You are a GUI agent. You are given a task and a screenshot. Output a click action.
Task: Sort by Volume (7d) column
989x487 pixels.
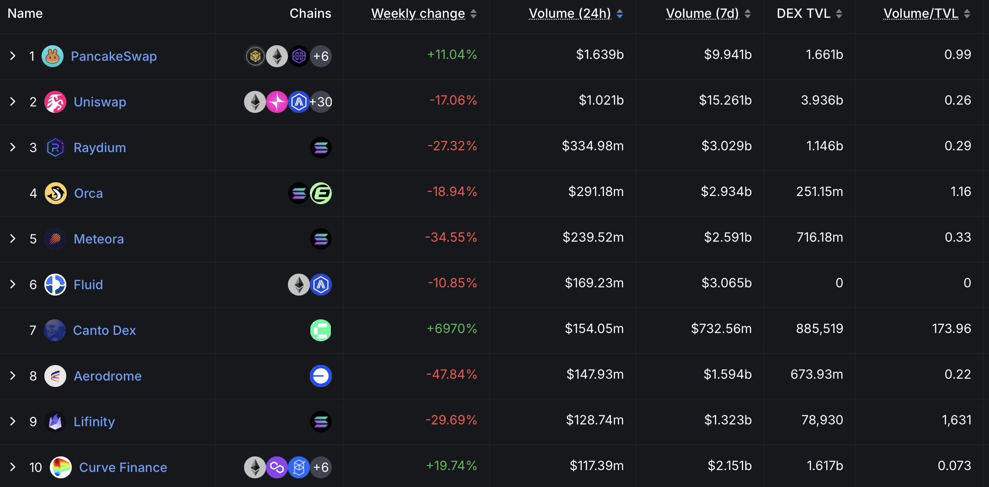pyautogui.click(x=708, y=14)
